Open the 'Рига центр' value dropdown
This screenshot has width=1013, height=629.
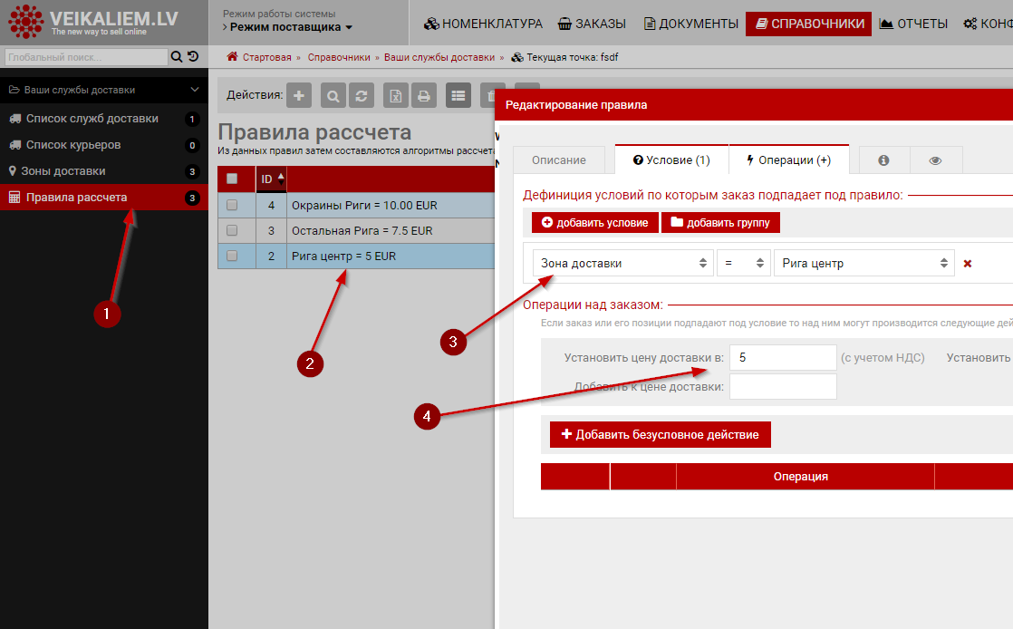(863, 264)
